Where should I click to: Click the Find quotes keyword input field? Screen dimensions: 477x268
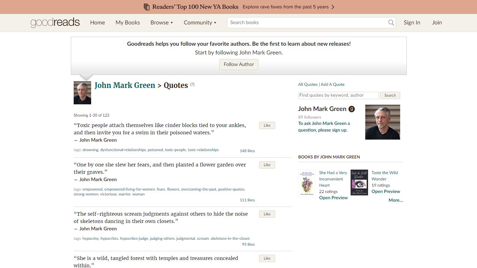point(338,95)
